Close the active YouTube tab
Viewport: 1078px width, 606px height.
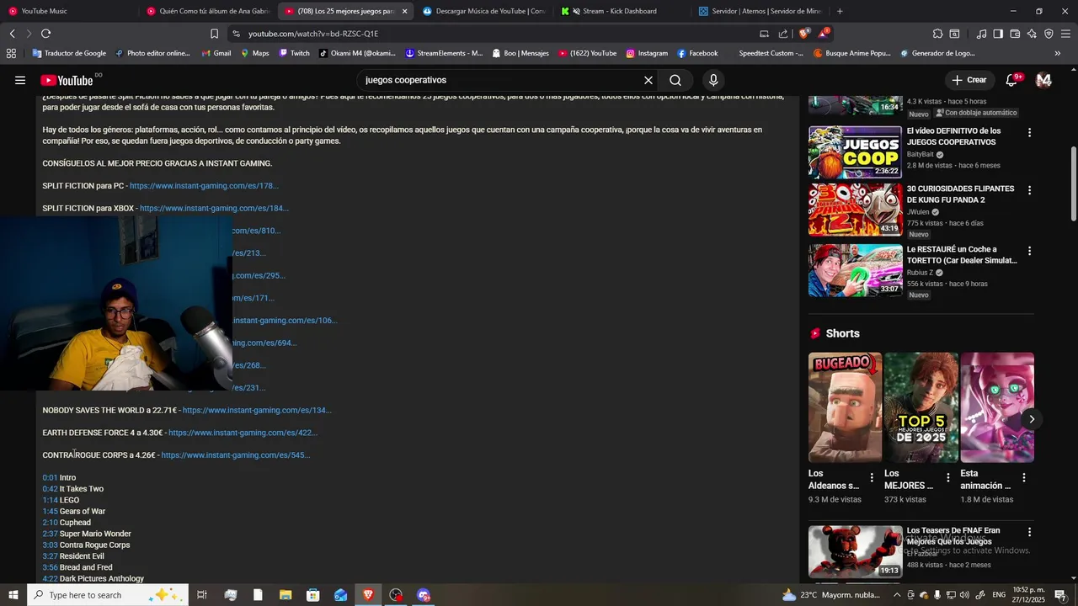(404, 11)
